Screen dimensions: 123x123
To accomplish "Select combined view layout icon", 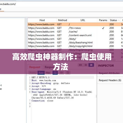I will point(91,65).
